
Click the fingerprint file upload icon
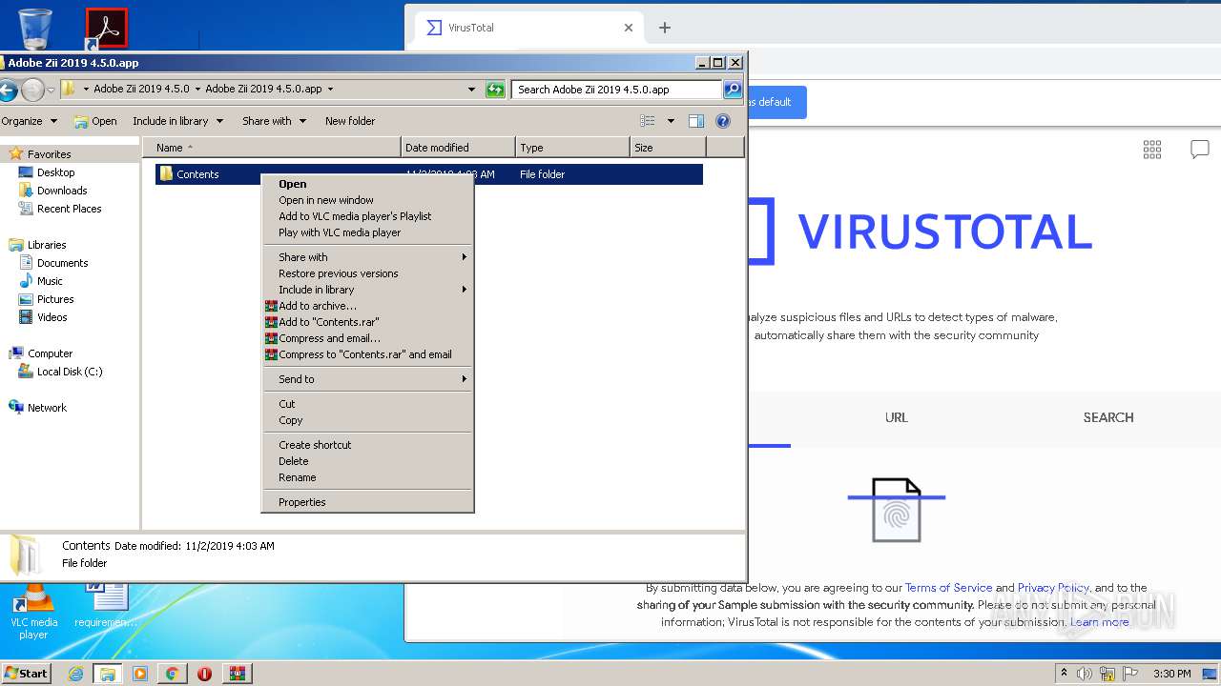[x=897, y=510]
